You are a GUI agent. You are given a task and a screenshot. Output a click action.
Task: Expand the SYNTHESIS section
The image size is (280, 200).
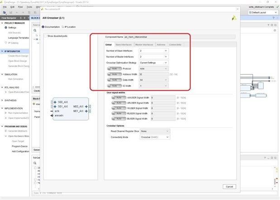tap(2, 100)
